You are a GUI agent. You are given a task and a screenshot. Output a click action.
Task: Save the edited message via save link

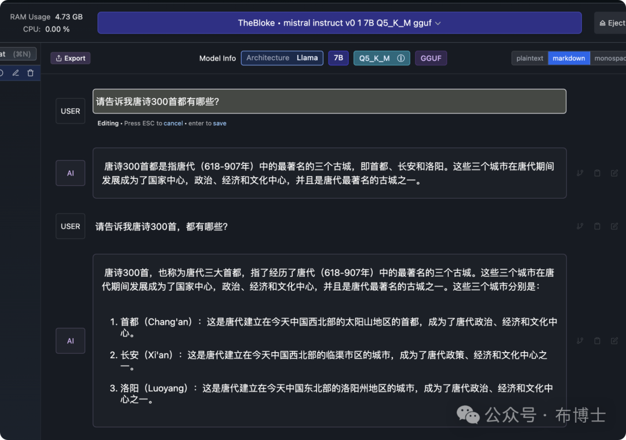point(220,123)
